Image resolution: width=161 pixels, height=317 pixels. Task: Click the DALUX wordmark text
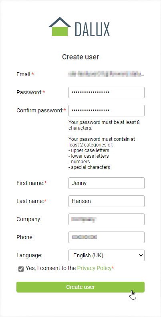[x=93, y=29]
